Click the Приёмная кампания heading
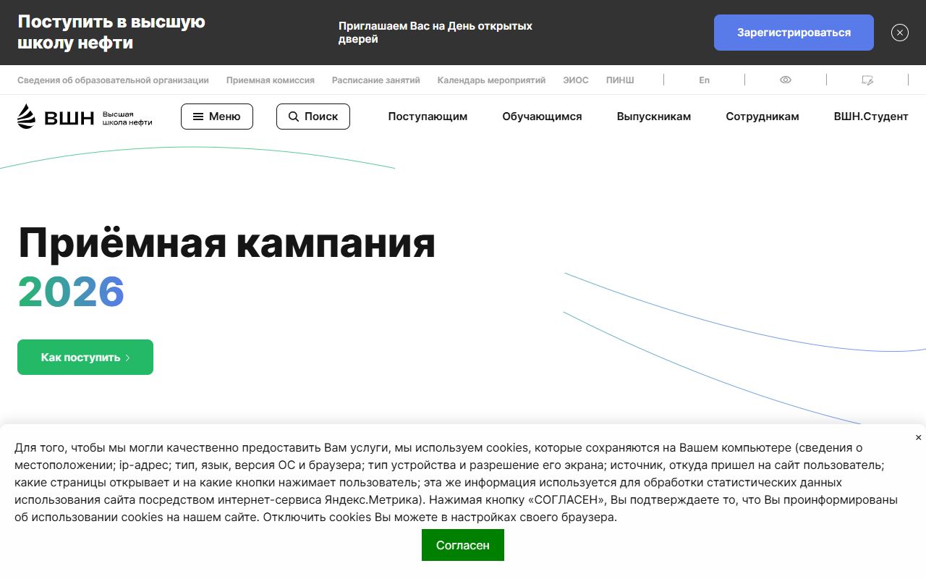The image size is (926, 579). coord(226,243)
